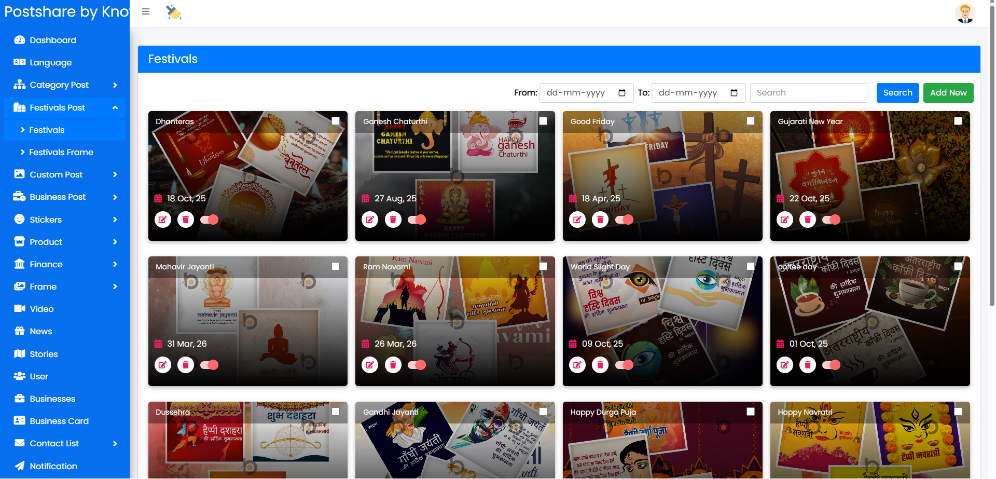Delete the World Sight Day festival
The height and width of the screenshot is (479, 996).
(600, 365)
